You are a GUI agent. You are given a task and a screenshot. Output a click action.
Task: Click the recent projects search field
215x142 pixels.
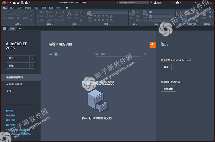click(119, 54)
